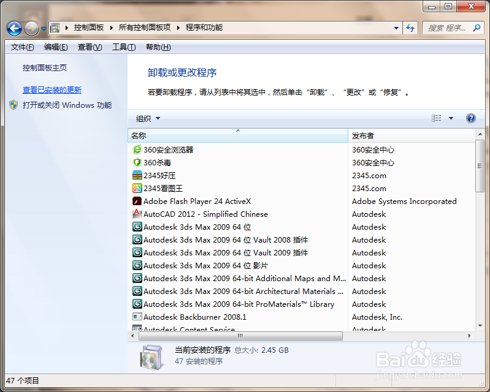
Task: Open the 帮助(H) menu
Action: tap(158, 47)
